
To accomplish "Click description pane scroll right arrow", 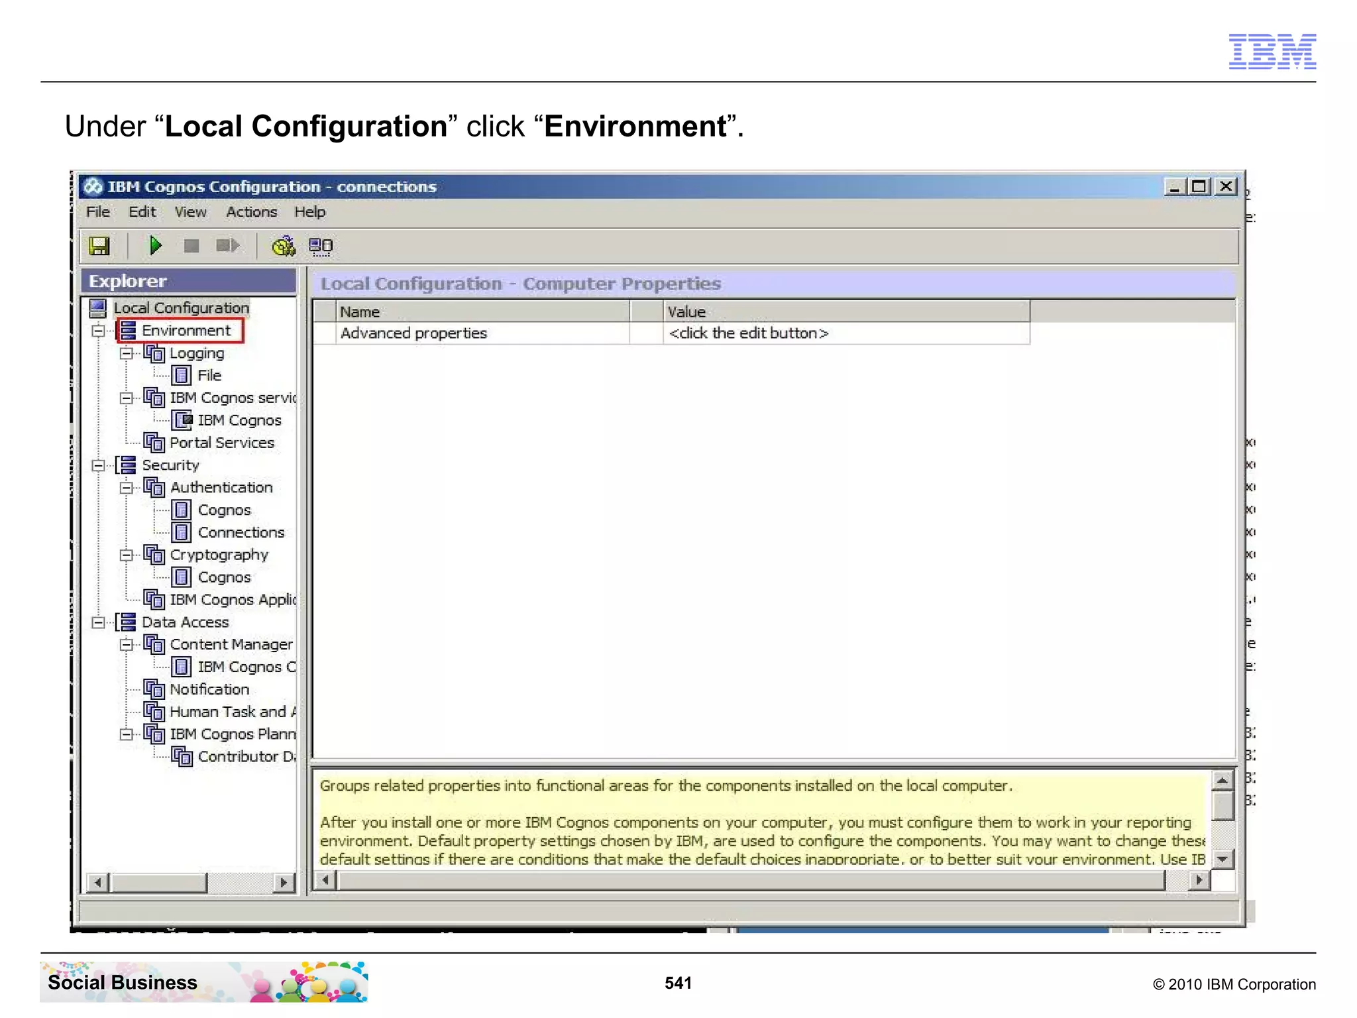I will tap(1199, 881).
